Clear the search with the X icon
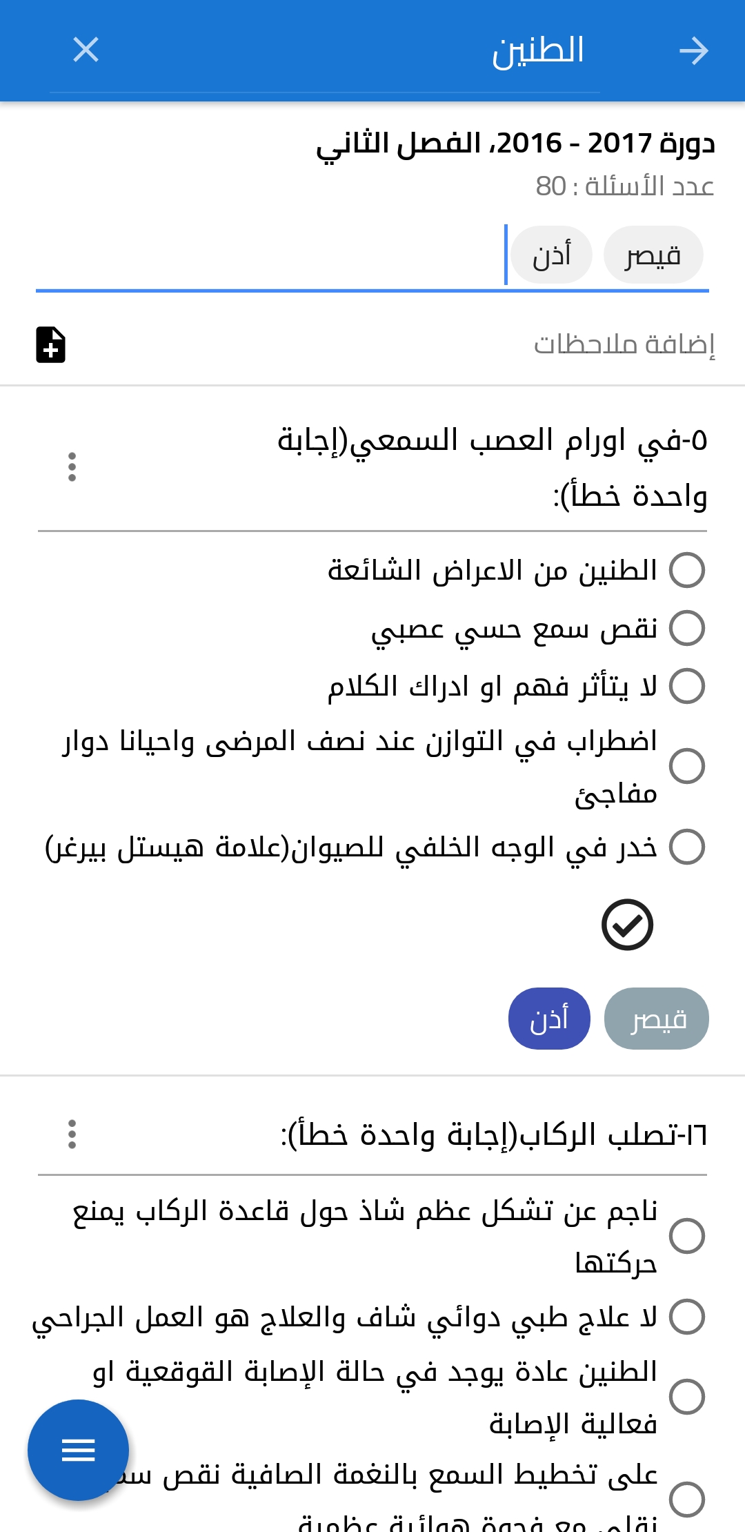Screen dimensions: 745x1532 pyautogui.click(x=86, y=50)
